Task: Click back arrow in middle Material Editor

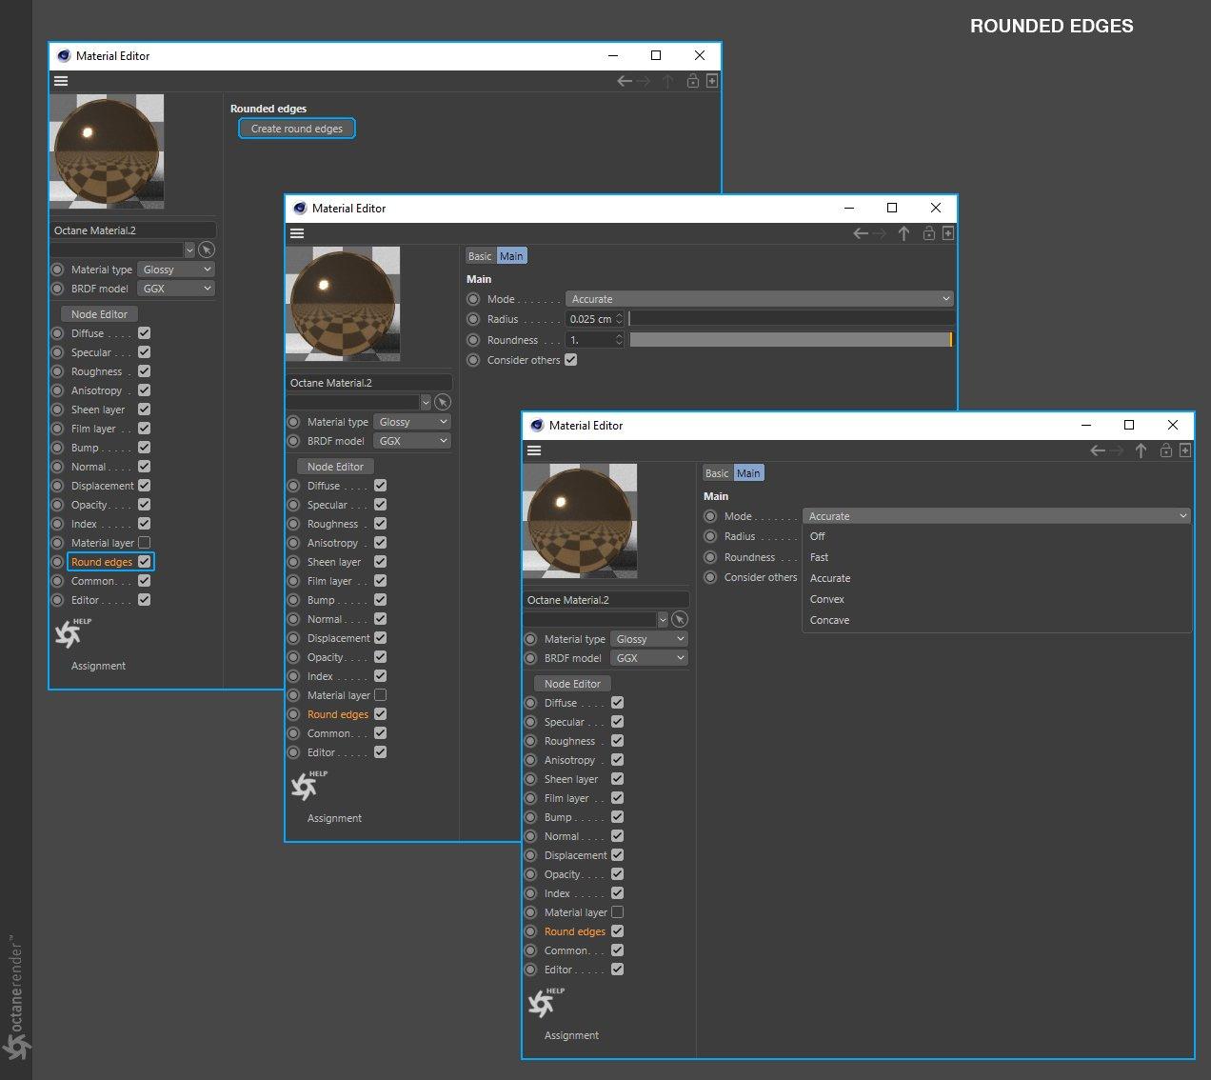Action: point(861,233)
